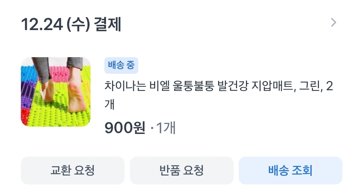Open the 지압매트 product thumbnail image
The image size is (358, 196).
click(x=56, y=92)
